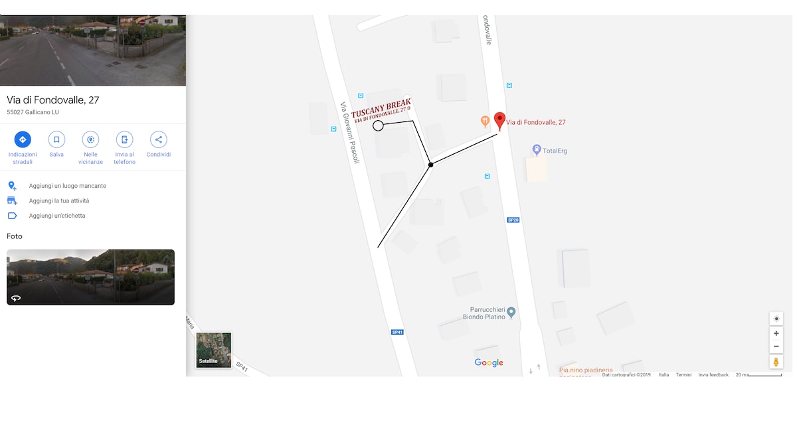
Task: Click Invia feedback link
Action: (713, 375)
